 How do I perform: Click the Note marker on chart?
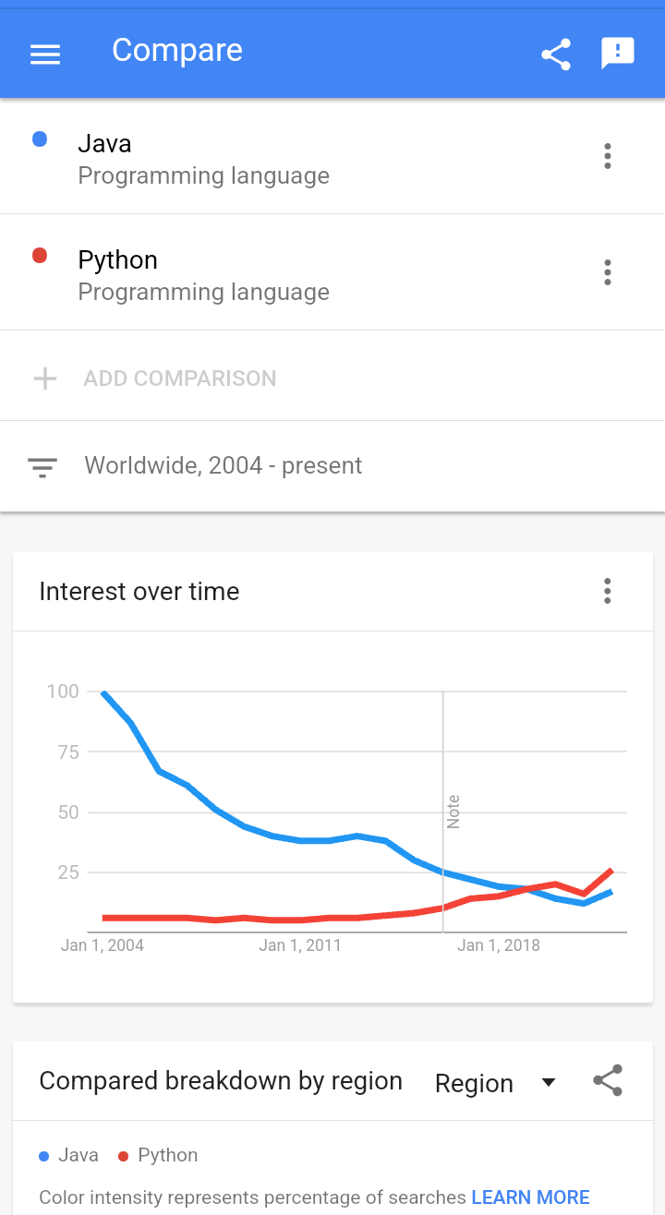point(453,812)
